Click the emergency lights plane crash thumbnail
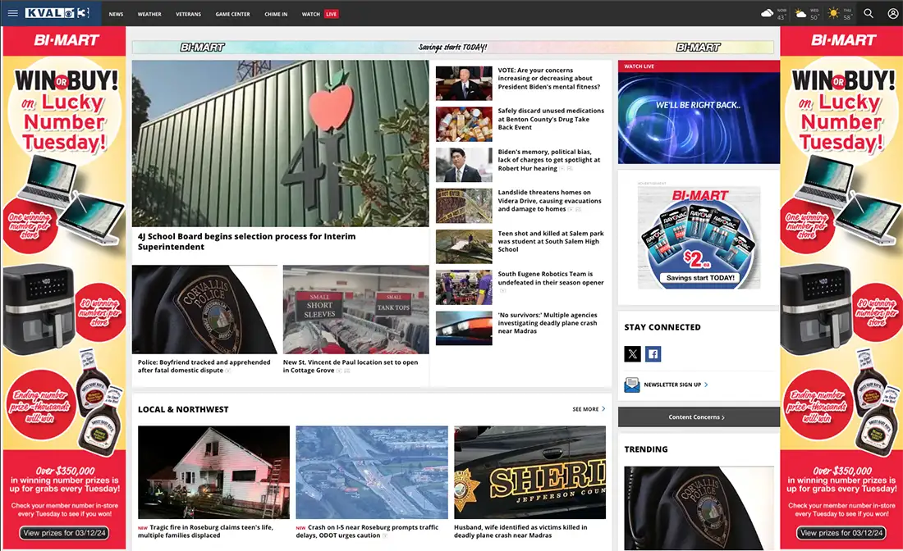Image resolution: width=903 pixels, height=551 pixels. pos(464,329)
